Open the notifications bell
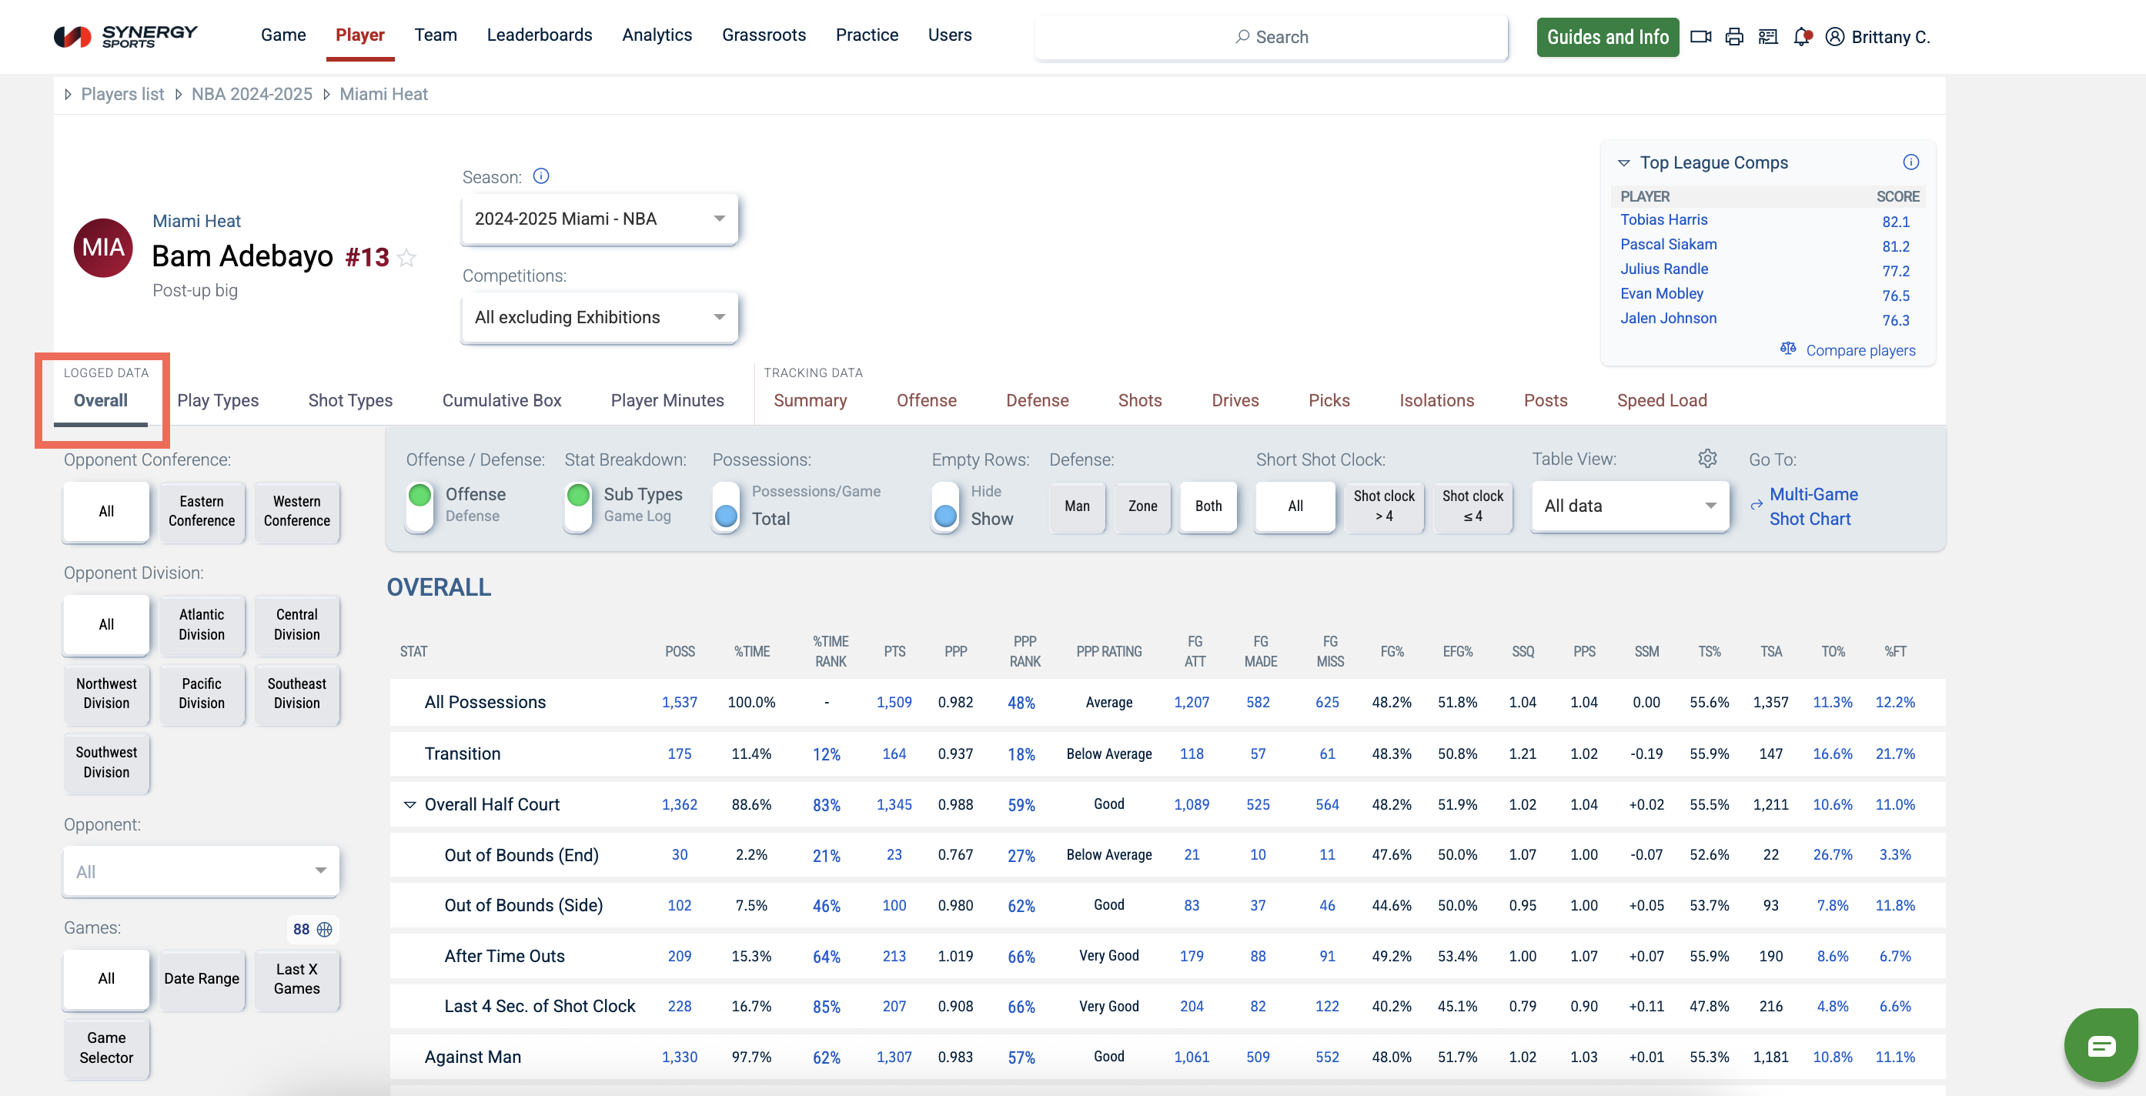The image size is (2146, 1096). tap(1801, 37)
